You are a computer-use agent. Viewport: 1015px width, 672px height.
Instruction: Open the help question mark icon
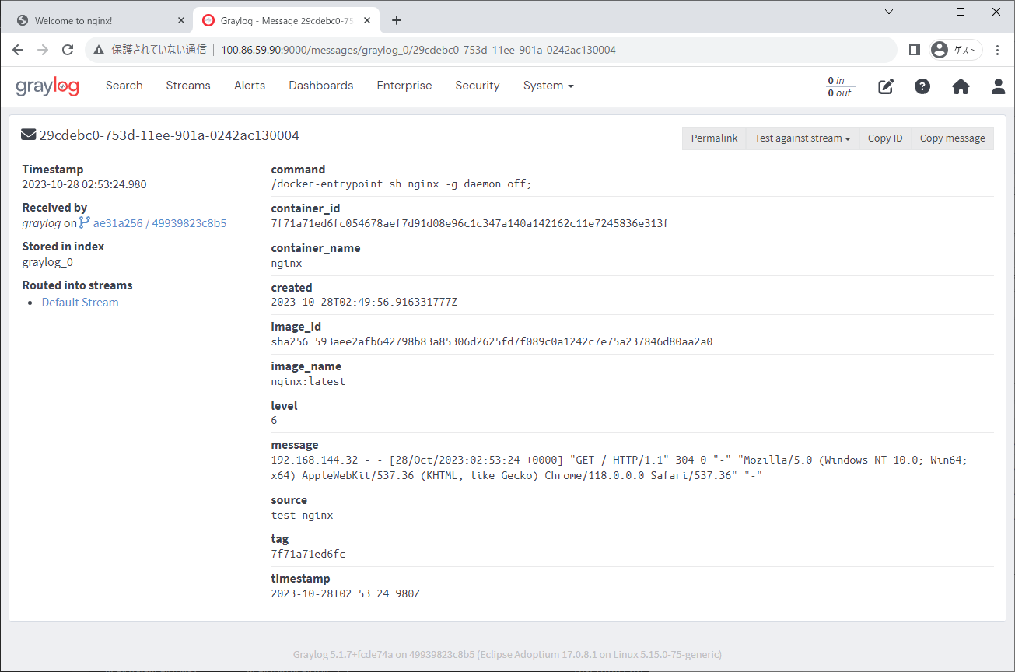(922, 86)
